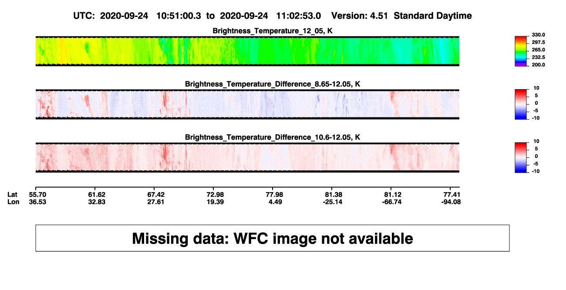566x290 pixels.
Task: Click latitude value '81.38'
Action: click(x=333, y=194)
